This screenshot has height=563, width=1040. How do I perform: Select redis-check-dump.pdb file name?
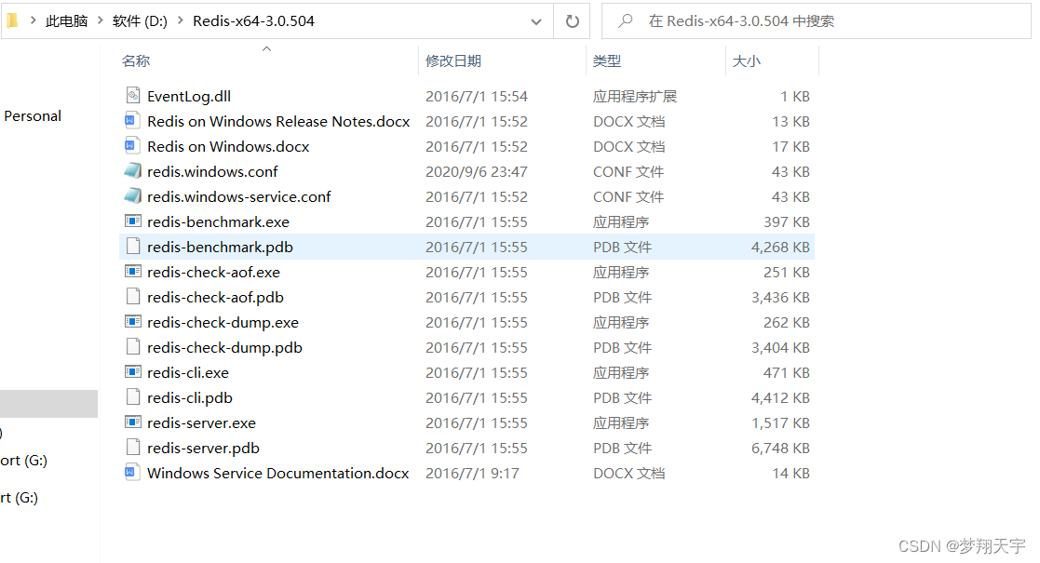224,348
